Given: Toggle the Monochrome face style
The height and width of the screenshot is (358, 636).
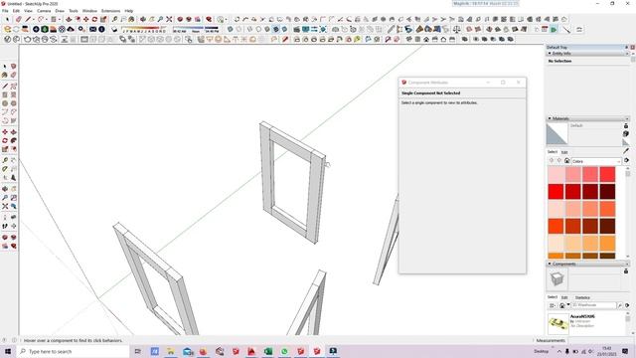Looking at the screenshot, I should [284, 29].
